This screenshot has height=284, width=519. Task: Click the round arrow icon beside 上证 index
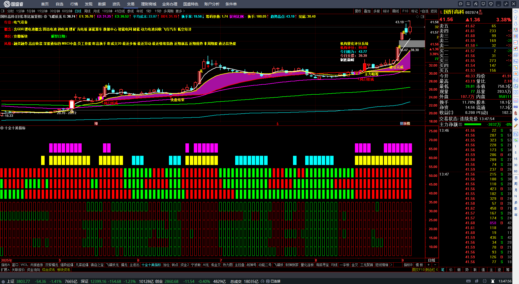pos(3,281)
